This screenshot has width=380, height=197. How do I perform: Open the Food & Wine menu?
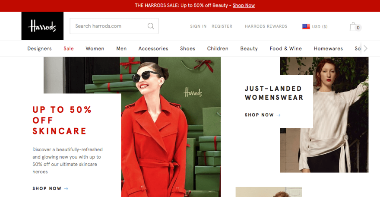[286, 48]
